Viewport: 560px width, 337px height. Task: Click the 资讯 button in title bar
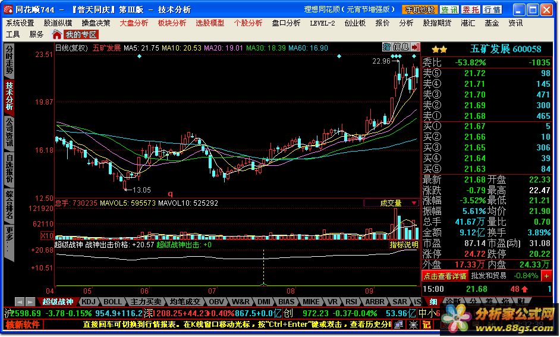coord(449,10)
